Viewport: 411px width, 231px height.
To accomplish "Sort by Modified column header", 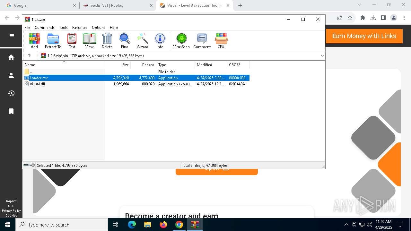I will click(x=211, y=65).
